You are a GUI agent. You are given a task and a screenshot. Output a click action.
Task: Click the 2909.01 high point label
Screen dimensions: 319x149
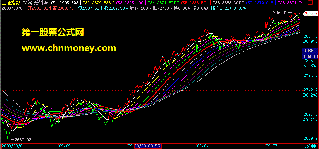coord(278,13)
